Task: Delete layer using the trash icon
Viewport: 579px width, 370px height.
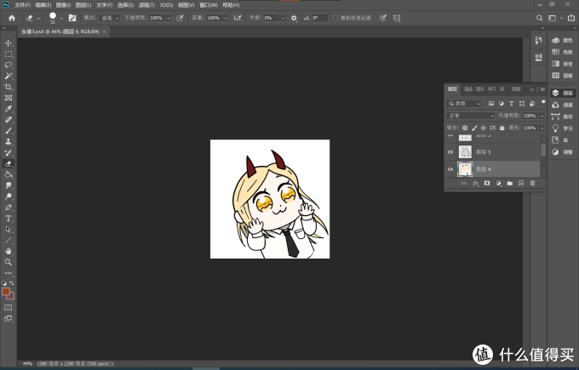Action: [532, 184]
